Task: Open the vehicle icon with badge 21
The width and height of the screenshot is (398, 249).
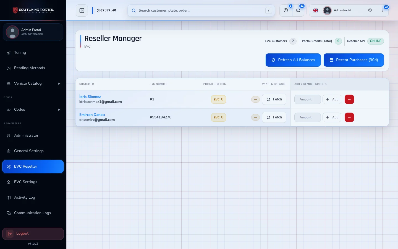Action: click(298, 11)
